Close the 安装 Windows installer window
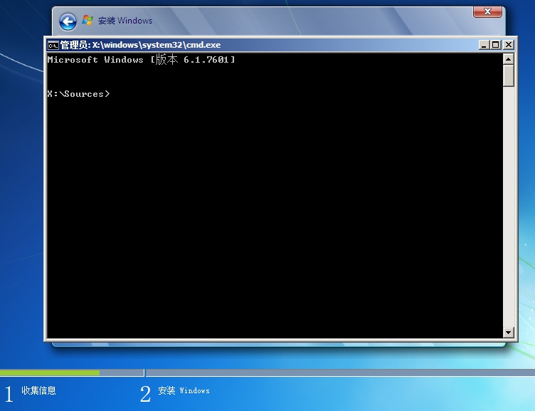 click(x=487, y=12)
